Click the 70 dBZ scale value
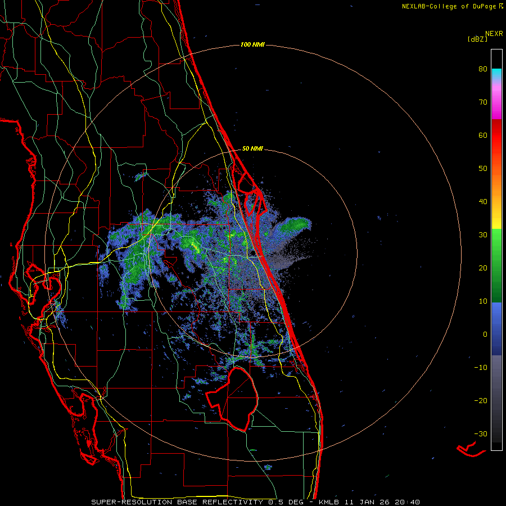506x506 pixels. 483,102
